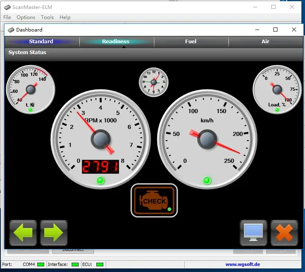Click the green left arrow button

pyautogui.click(x=23, y=233)
